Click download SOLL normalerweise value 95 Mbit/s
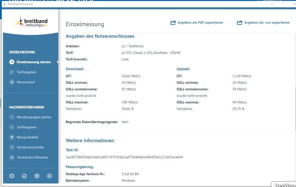This screenshot has height=187, width=296. click(x=129, y=89)
